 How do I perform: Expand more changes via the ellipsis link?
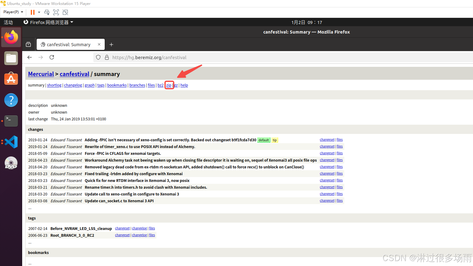coord(30,208)
